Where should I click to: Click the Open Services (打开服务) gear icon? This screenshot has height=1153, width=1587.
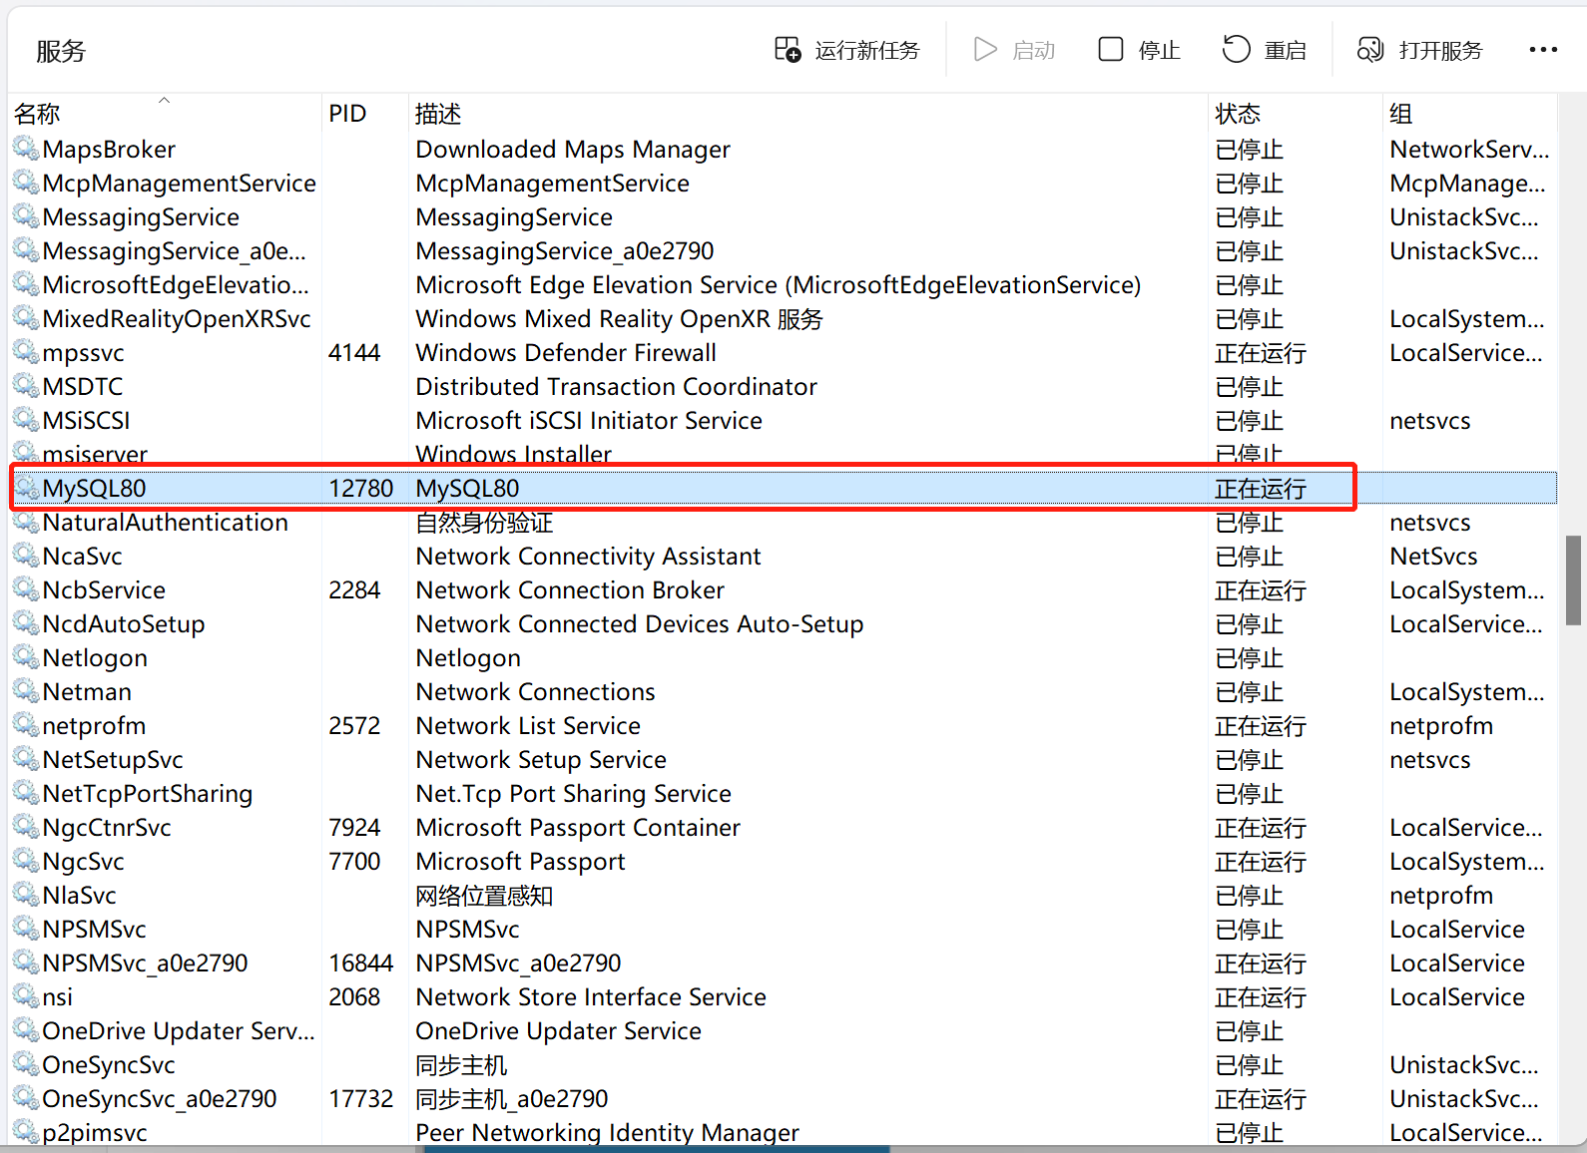(x=1370, y=50)
